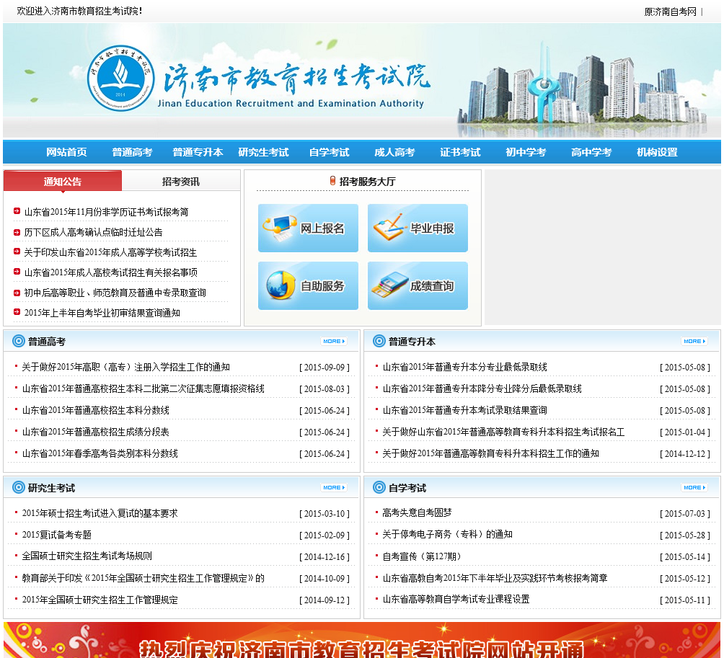The width and height of the screenshot is (724, 658).
Task: Open 自助服务 self-service globe icon button
Action: pyautogui.click(x=308, y=285)
